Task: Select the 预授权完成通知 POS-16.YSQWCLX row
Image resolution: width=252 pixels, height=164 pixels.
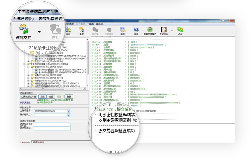Action: [x=57, y=86]
